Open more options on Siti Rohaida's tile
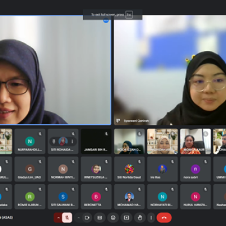Image resolution: width=226 pixels, height=226 pixels. pos(72,141)
